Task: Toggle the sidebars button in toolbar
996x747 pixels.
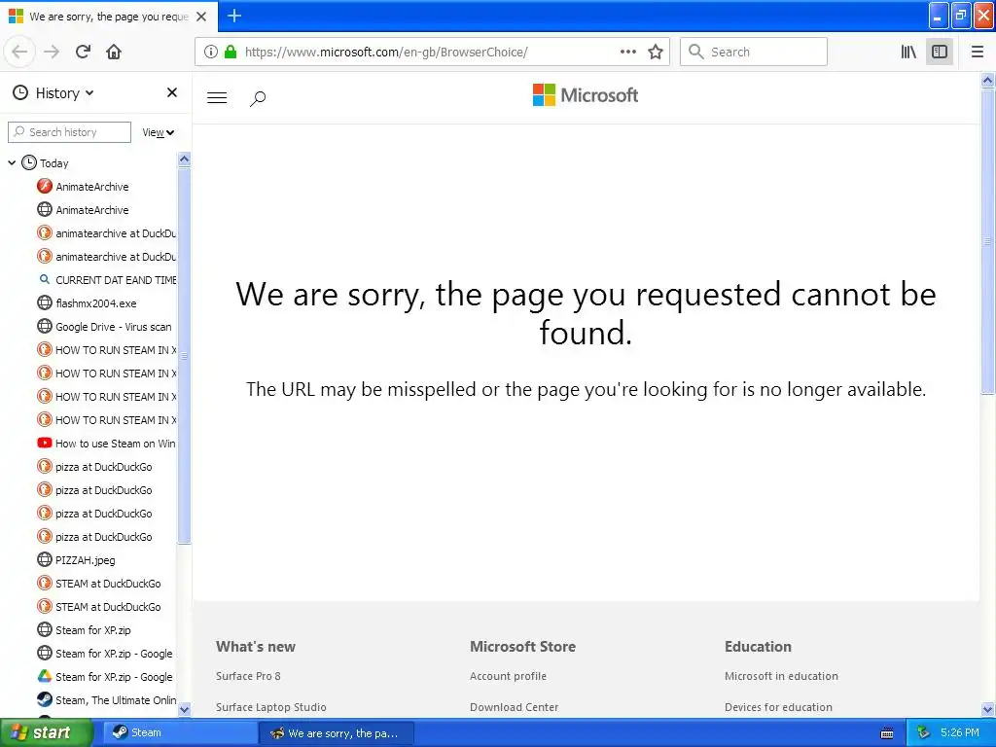Action: tap(940, 53)
